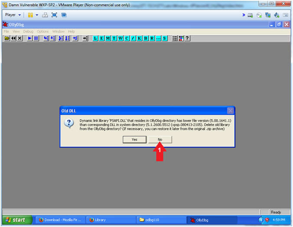
Task: Click the Step into toolbar icon
Action: pos(46,38)
